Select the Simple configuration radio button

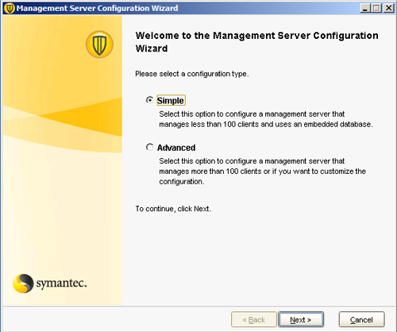pos(150,100)
